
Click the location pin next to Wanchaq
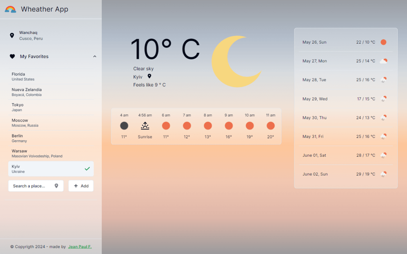coord(12,35)
